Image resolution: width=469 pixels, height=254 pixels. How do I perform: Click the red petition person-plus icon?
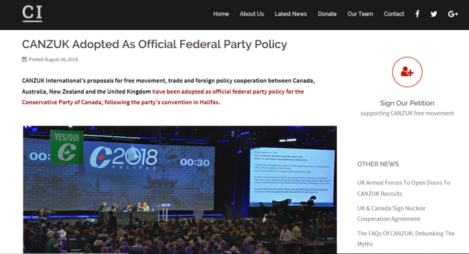(x=407, y=72)
